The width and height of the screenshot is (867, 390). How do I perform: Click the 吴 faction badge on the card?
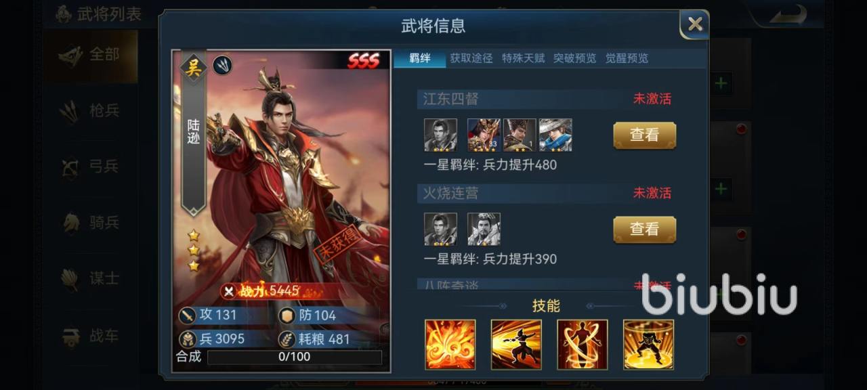(x=194, y=67)
